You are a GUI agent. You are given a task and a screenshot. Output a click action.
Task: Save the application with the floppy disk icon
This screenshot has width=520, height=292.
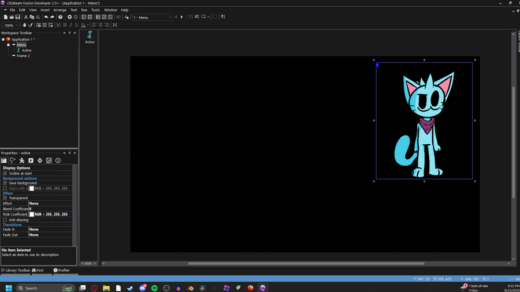[x=18, y=17]
